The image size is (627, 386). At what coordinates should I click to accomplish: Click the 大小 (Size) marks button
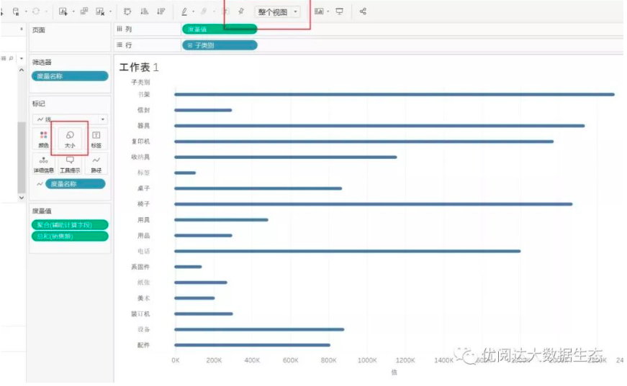pos(70,138)
